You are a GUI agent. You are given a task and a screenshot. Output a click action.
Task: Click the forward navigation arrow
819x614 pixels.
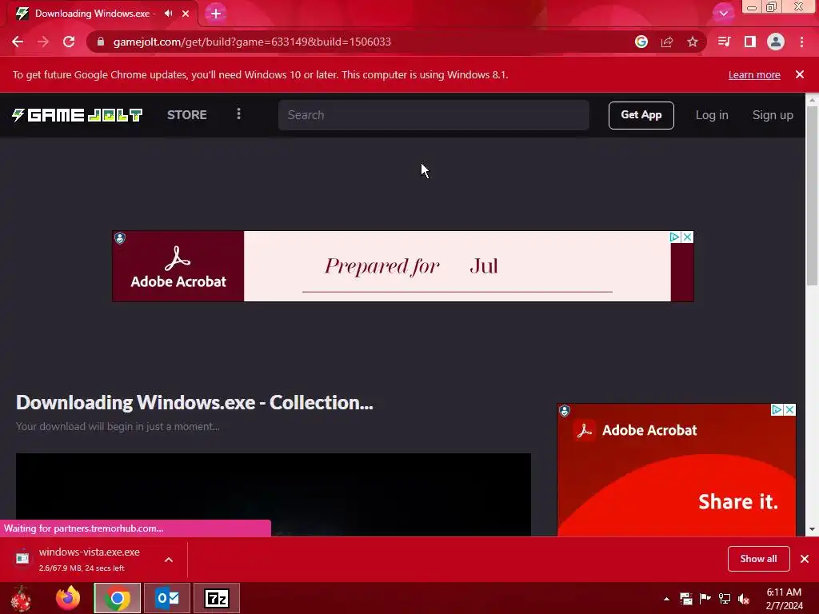click(43, 42)
